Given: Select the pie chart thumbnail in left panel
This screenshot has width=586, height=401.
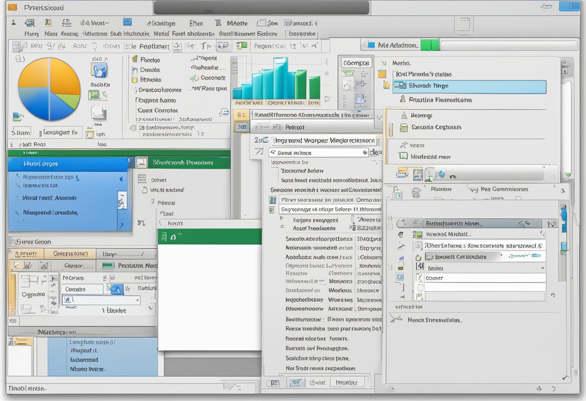Looking at the screenshot, I should click(48, 89).
